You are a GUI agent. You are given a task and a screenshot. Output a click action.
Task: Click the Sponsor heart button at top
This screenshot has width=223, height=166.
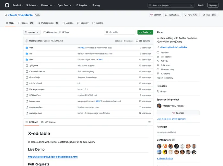pyautogui.click(x=156, y=15)
